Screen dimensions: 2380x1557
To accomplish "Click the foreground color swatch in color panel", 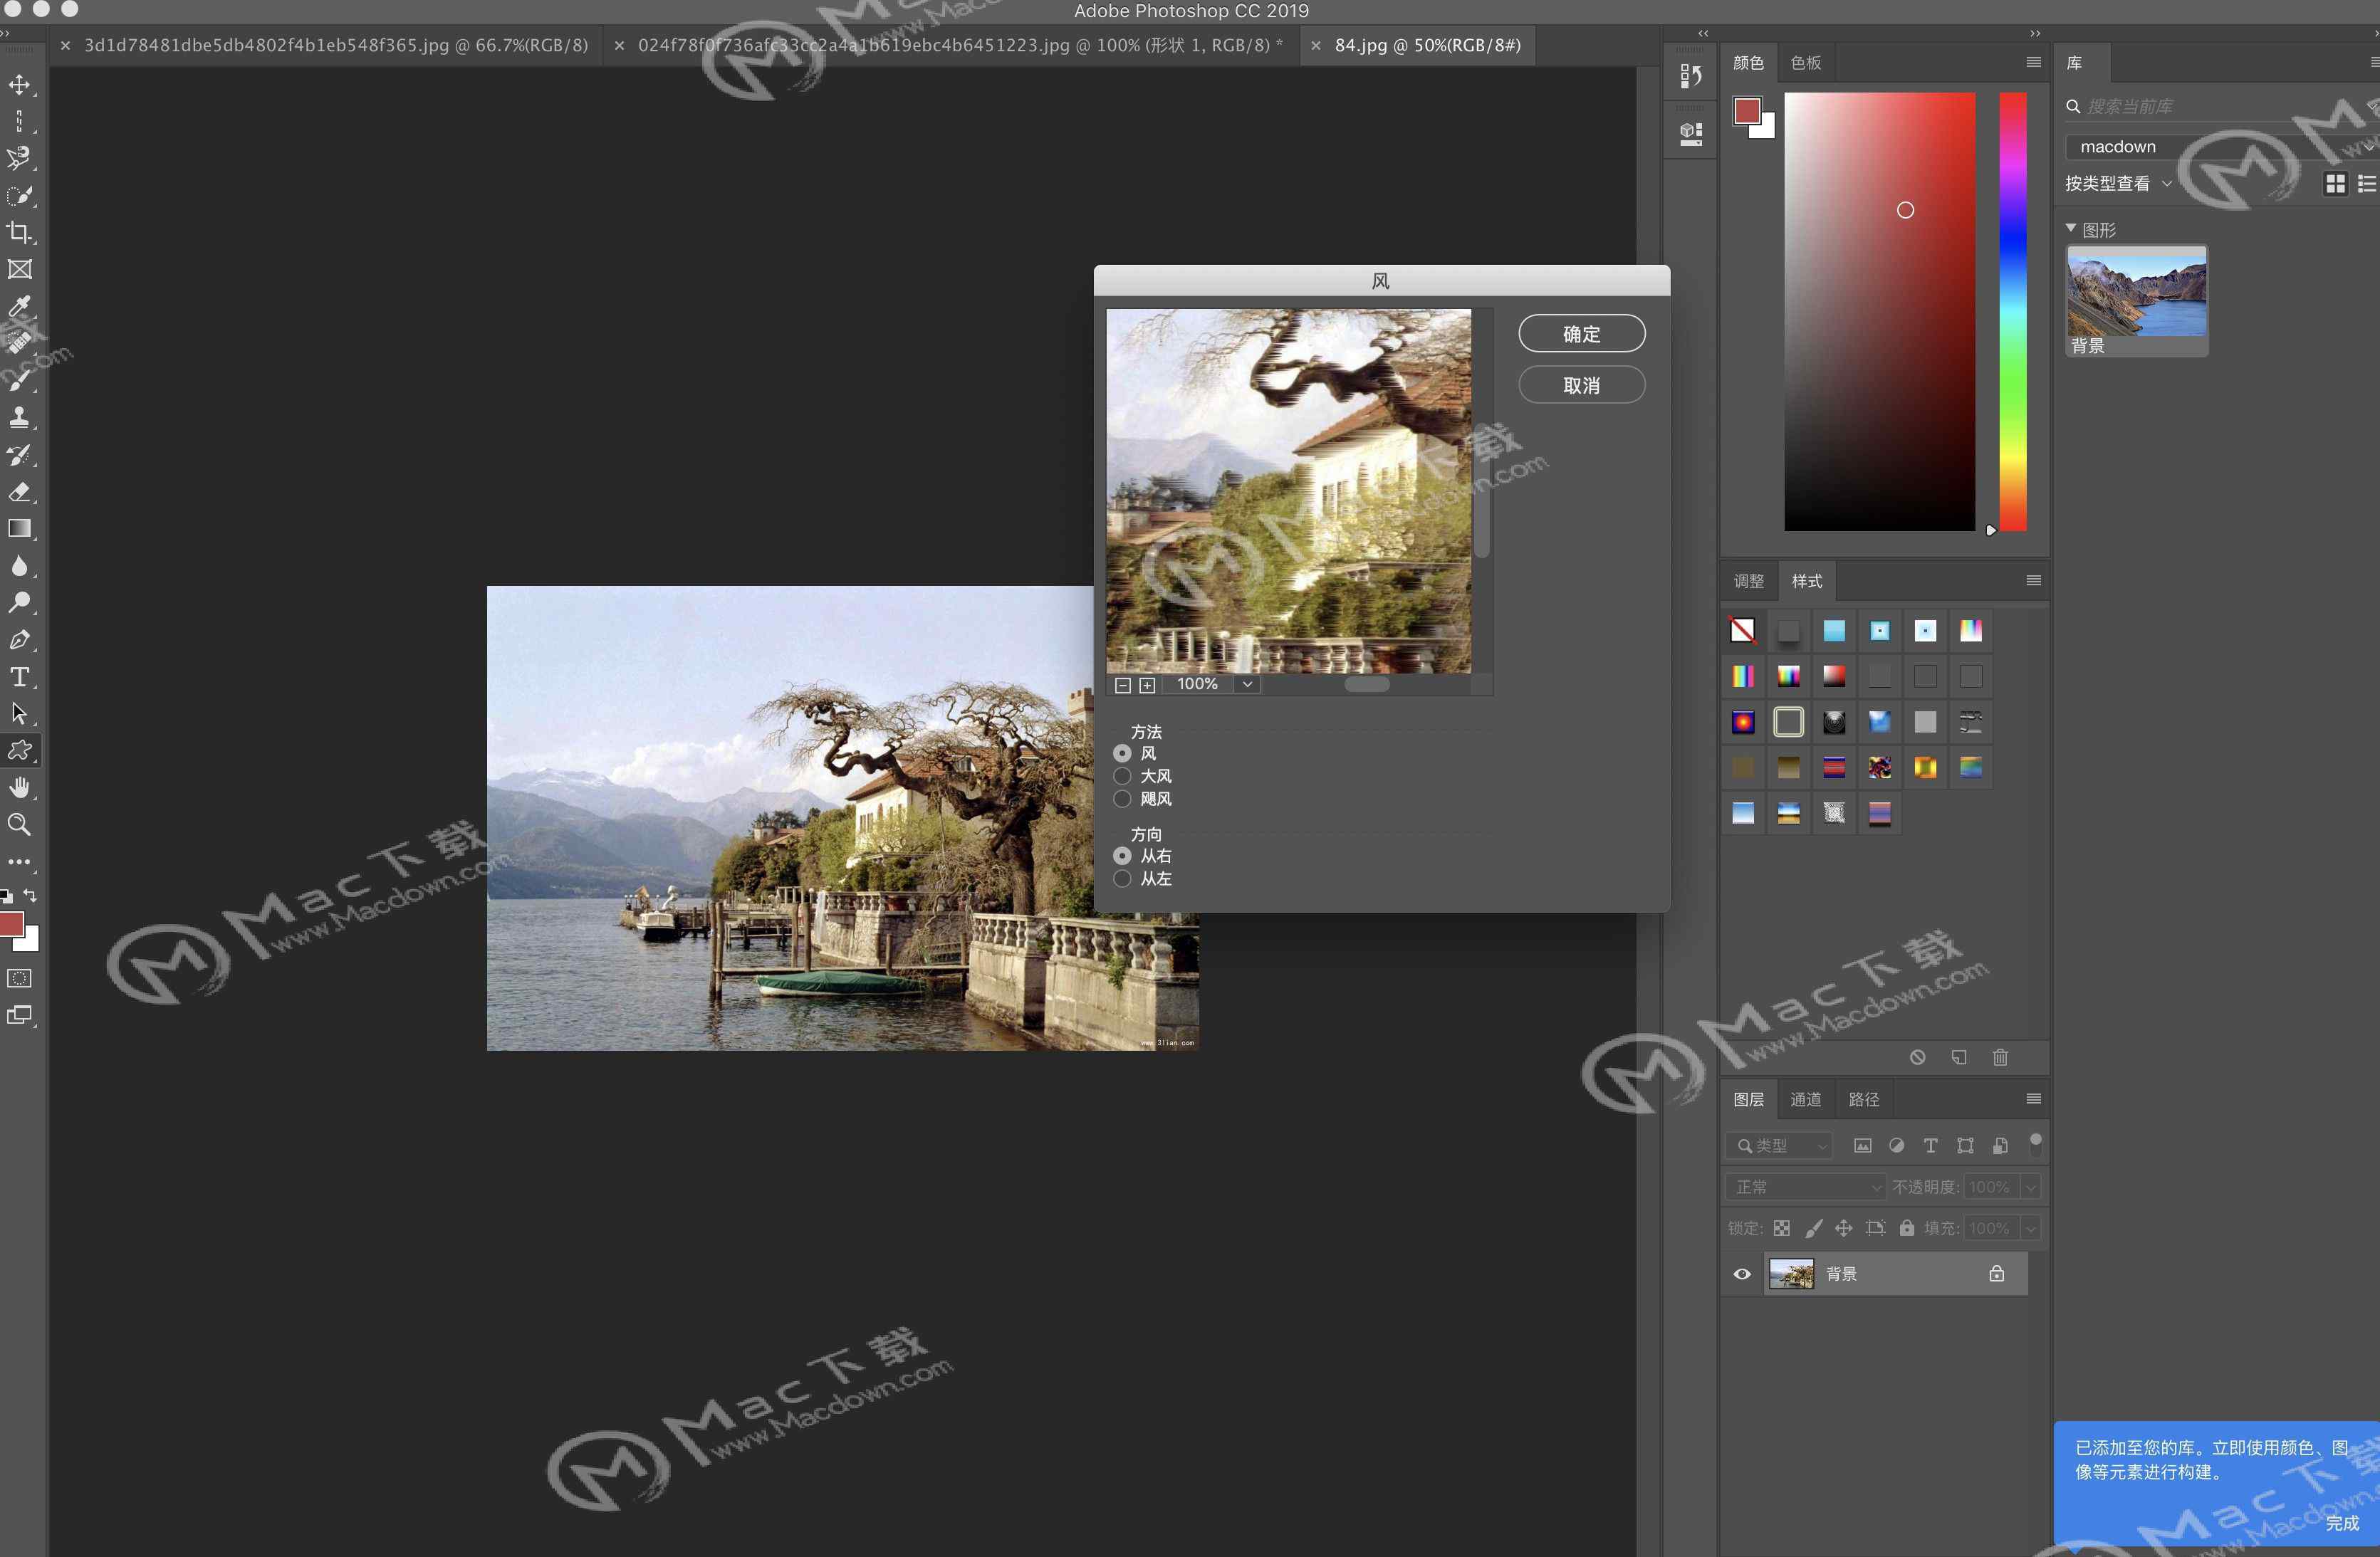I will 1747,110.
